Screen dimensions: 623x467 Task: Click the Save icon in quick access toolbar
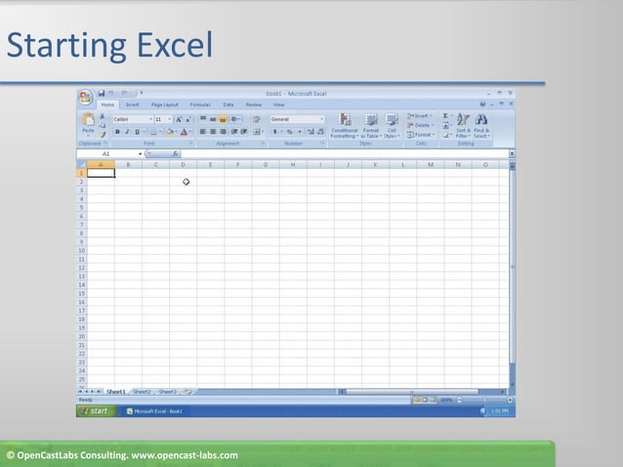(102, 93)
